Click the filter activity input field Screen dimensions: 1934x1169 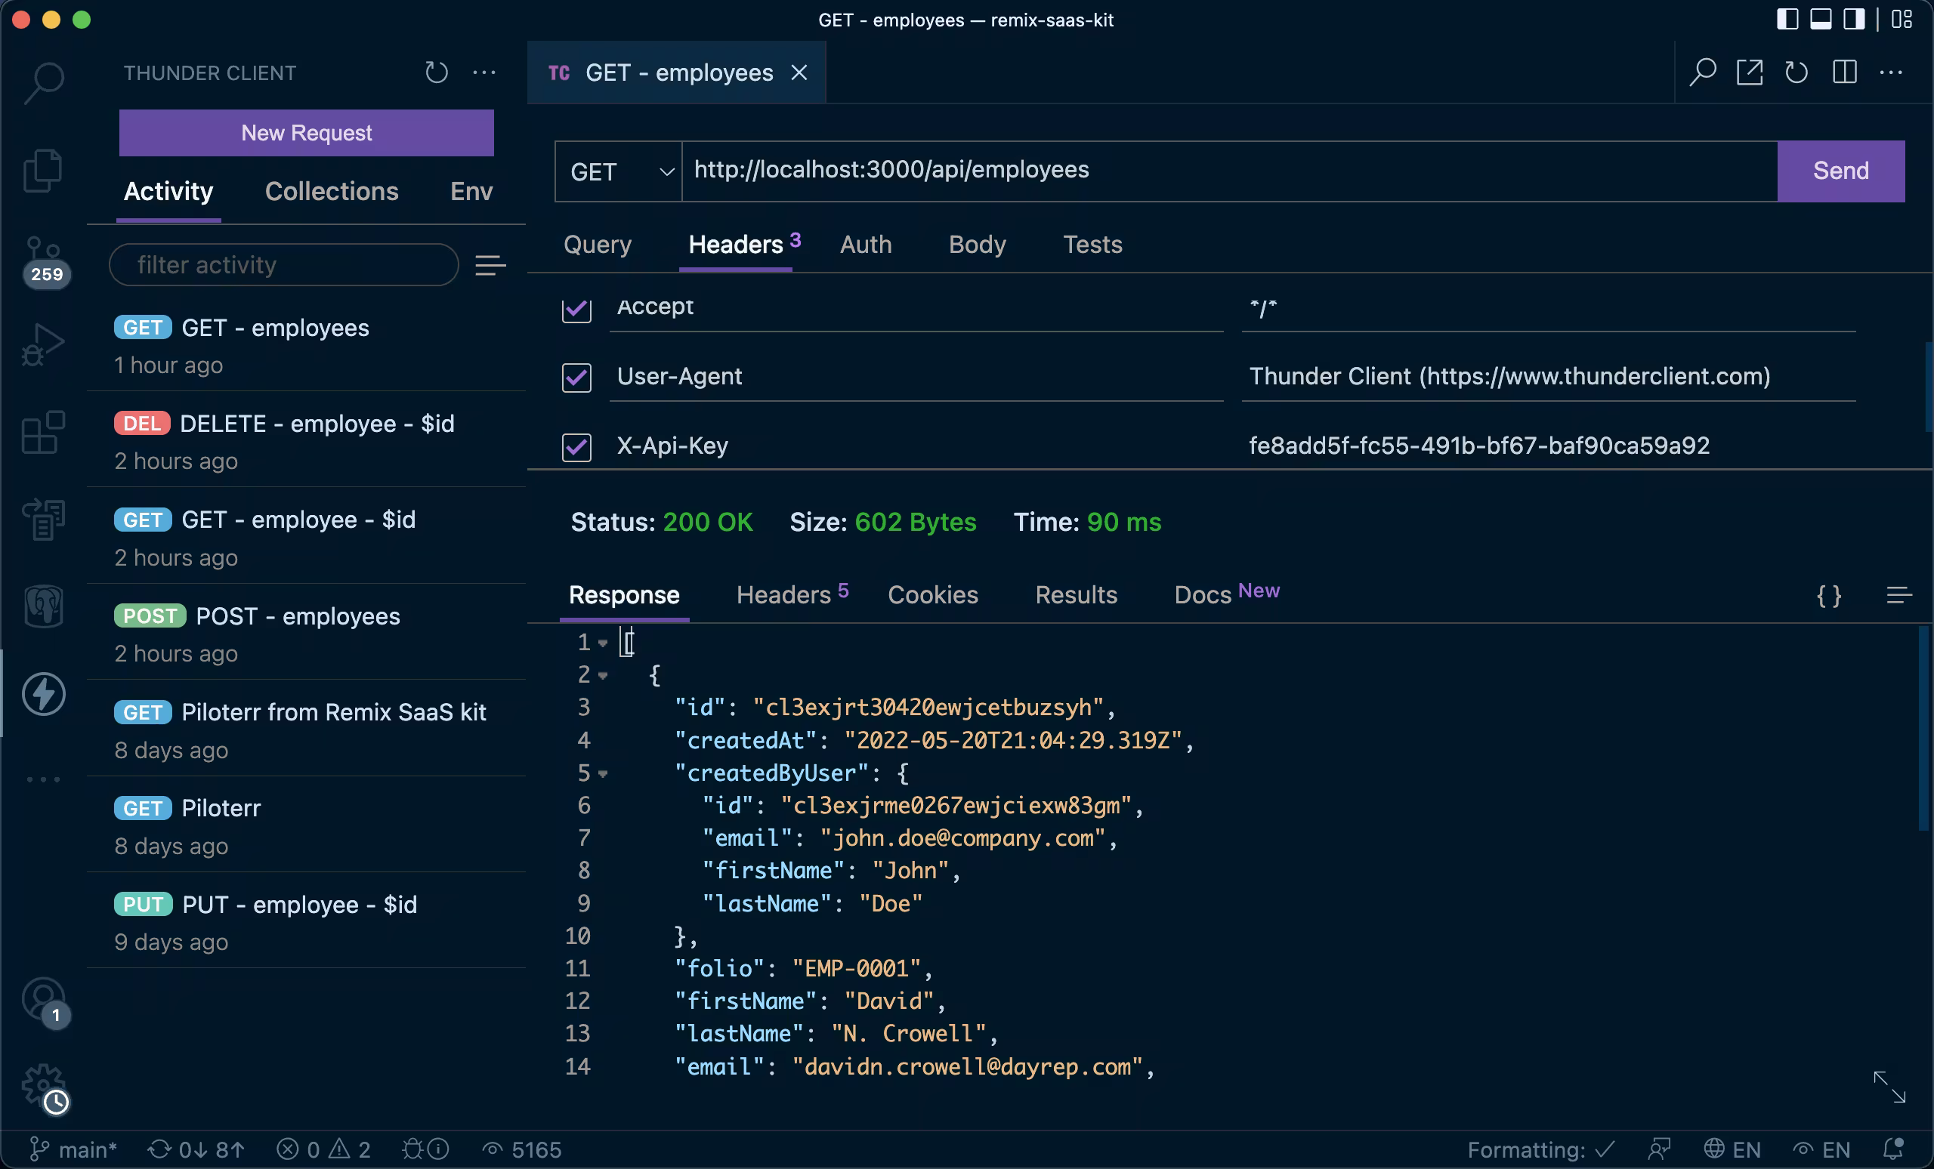coord(283,265)
